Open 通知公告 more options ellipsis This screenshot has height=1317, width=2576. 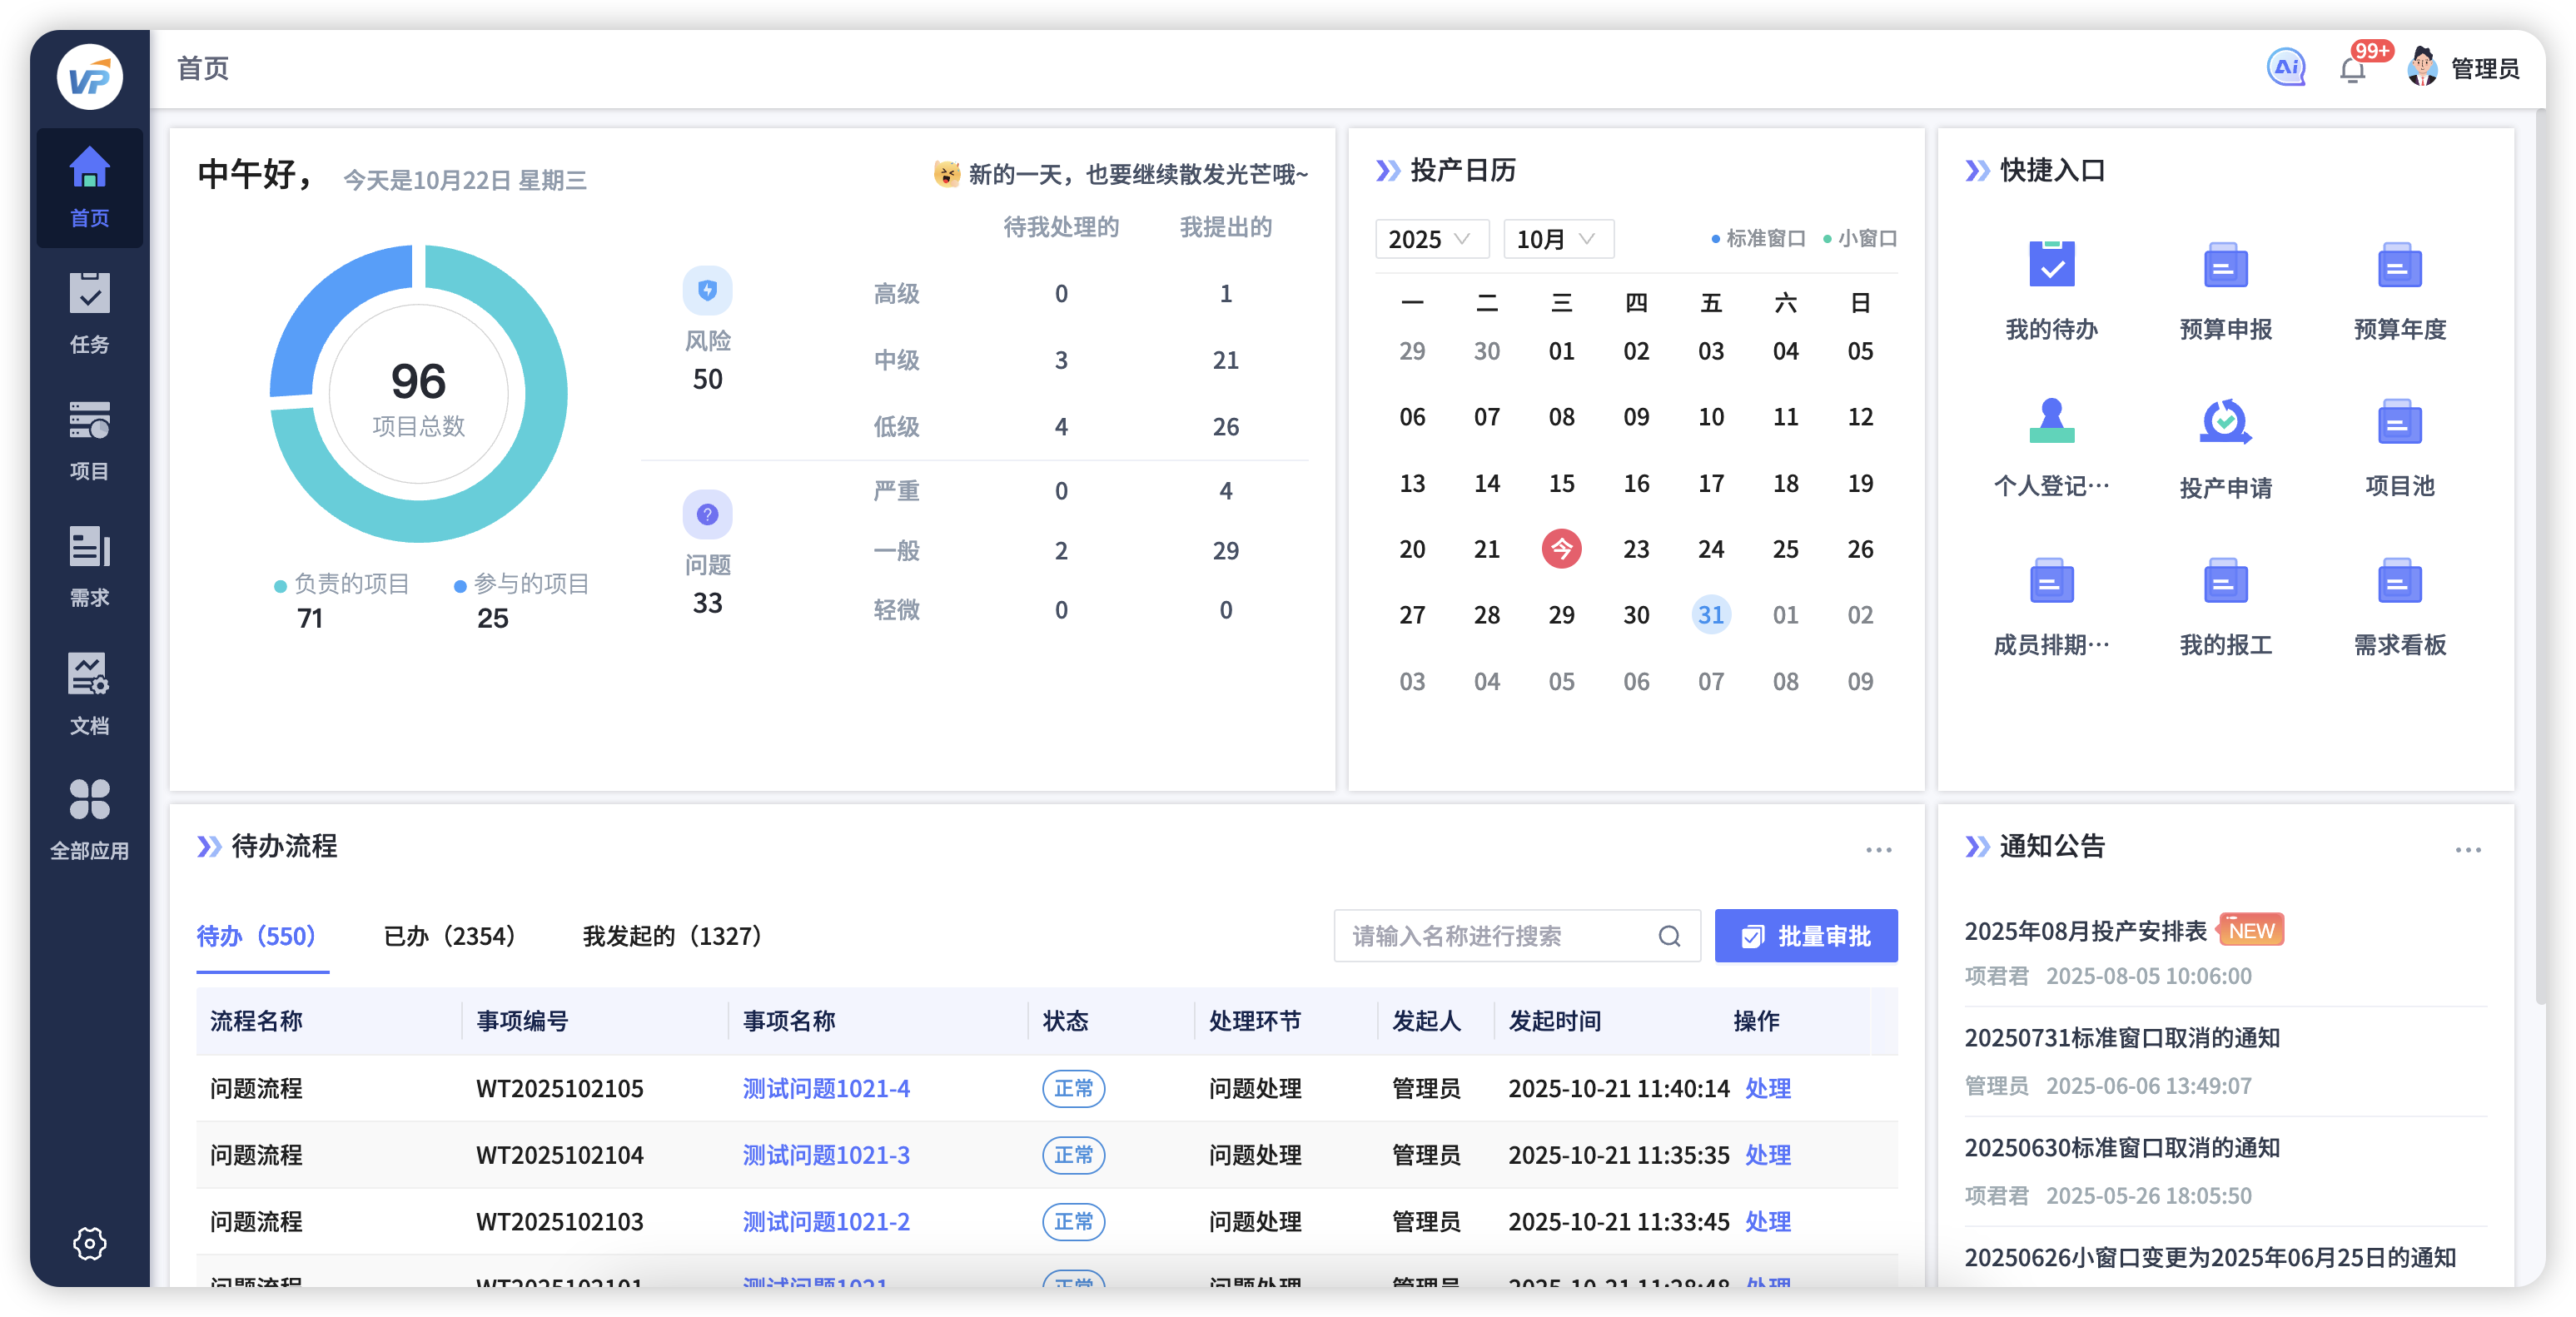coord(2467,849)
